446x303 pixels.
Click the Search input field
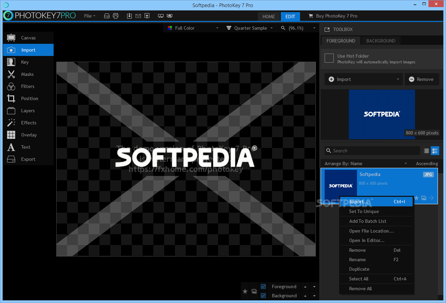(x=373, y=151)
